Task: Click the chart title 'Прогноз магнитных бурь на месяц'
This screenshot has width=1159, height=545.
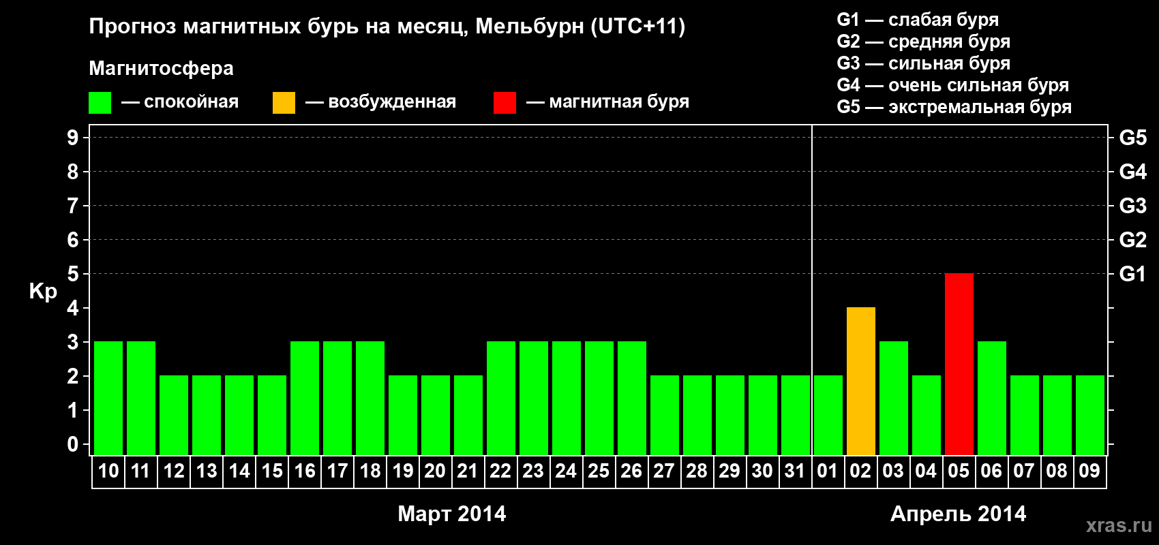Action: (278, 27)
